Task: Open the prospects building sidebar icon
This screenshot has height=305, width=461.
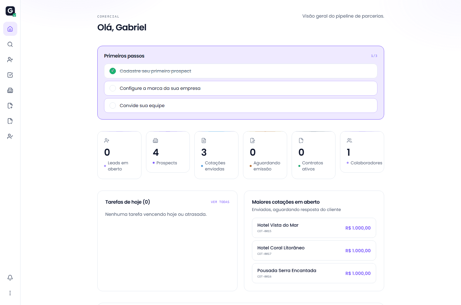Action: (10, 90)
